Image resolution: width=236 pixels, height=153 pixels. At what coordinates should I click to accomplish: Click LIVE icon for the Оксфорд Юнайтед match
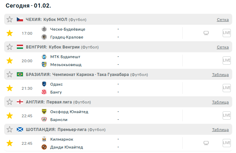[226, 116]
